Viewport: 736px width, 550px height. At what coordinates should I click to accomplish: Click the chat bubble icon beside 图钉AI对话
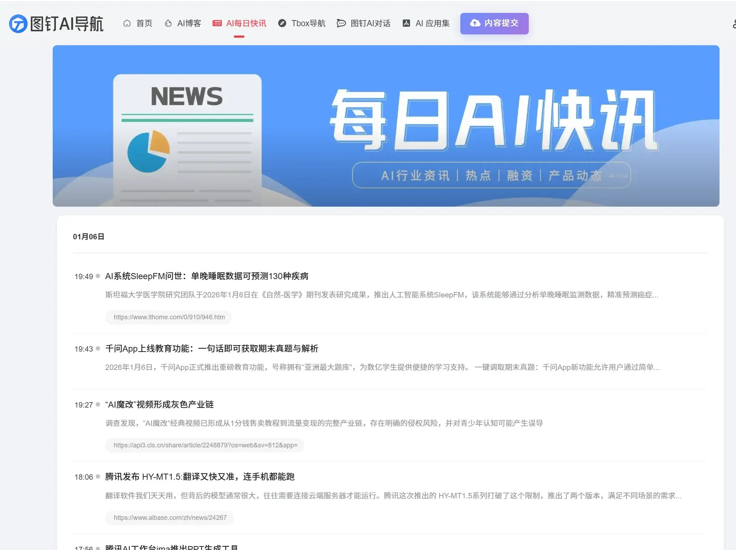(x=341, y=23)
